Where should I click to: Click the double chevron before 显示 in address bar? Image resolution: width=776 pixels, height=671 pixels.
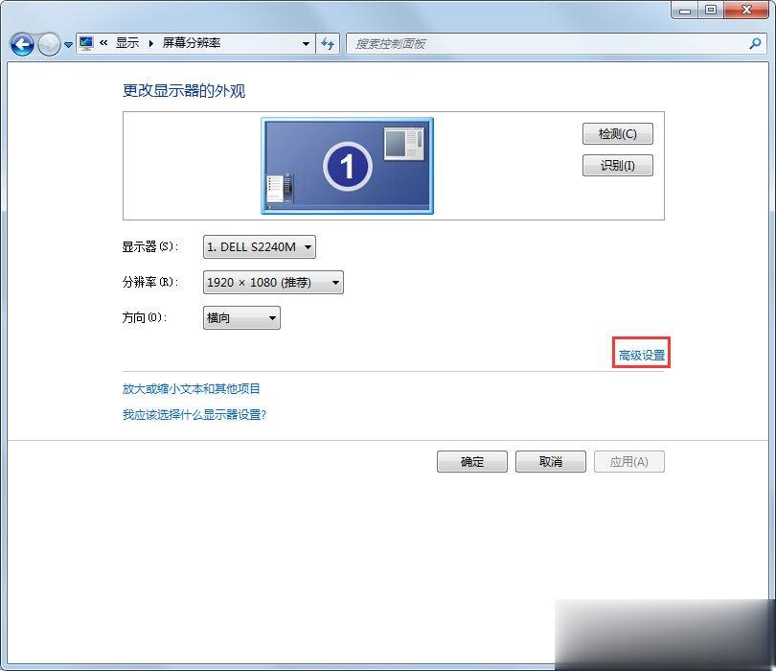[x=103, y=43]
